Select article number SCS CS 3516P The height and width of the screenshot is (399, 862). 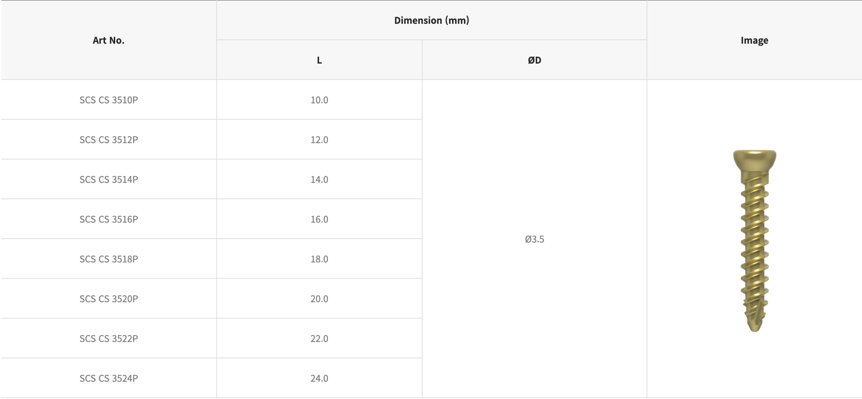point(108,219)
